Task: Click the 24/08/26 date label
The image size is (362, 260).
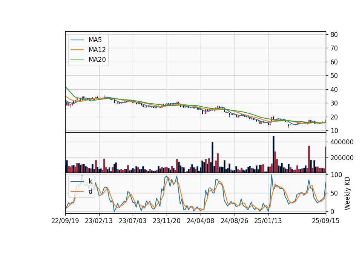Action: point(234,221)
